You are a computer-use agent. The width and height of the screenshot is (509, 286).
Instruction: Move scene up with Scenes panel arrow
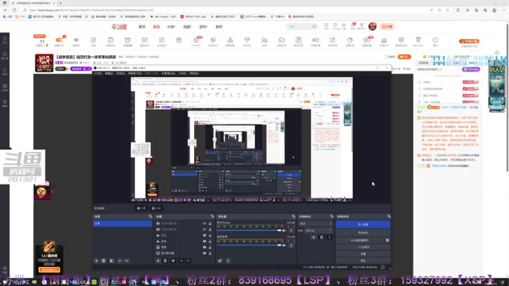120,261
